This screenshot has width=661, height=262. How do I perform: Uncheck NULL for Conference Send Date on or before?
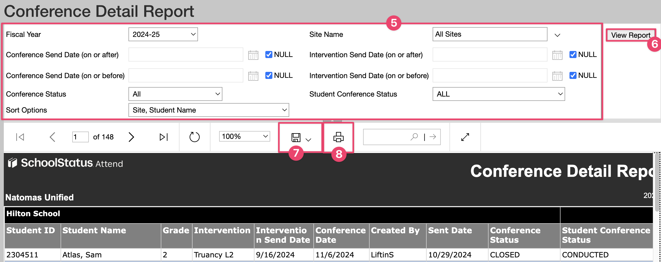pyautogui.click(x=269, y=75)
